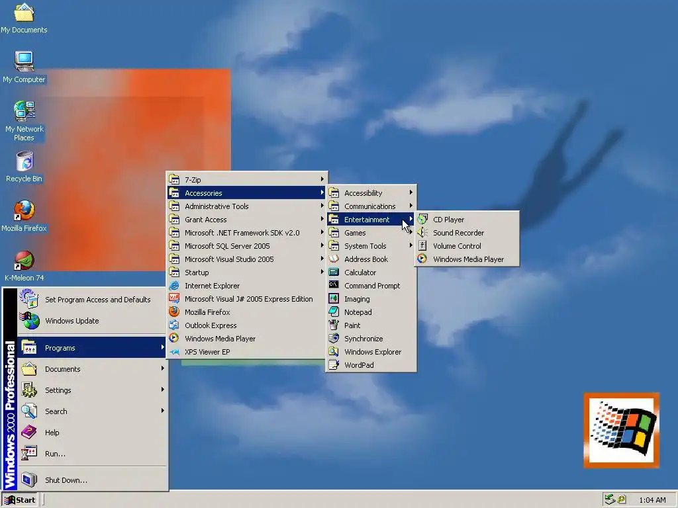Click the Notepad icon

coord(334,312)
